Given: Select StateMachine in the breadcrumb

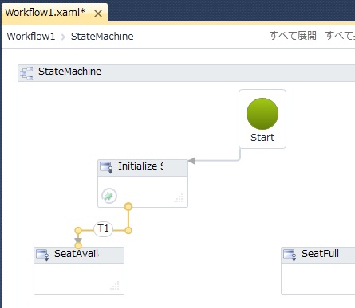Looking at the screenshot, I should [102, 37].
